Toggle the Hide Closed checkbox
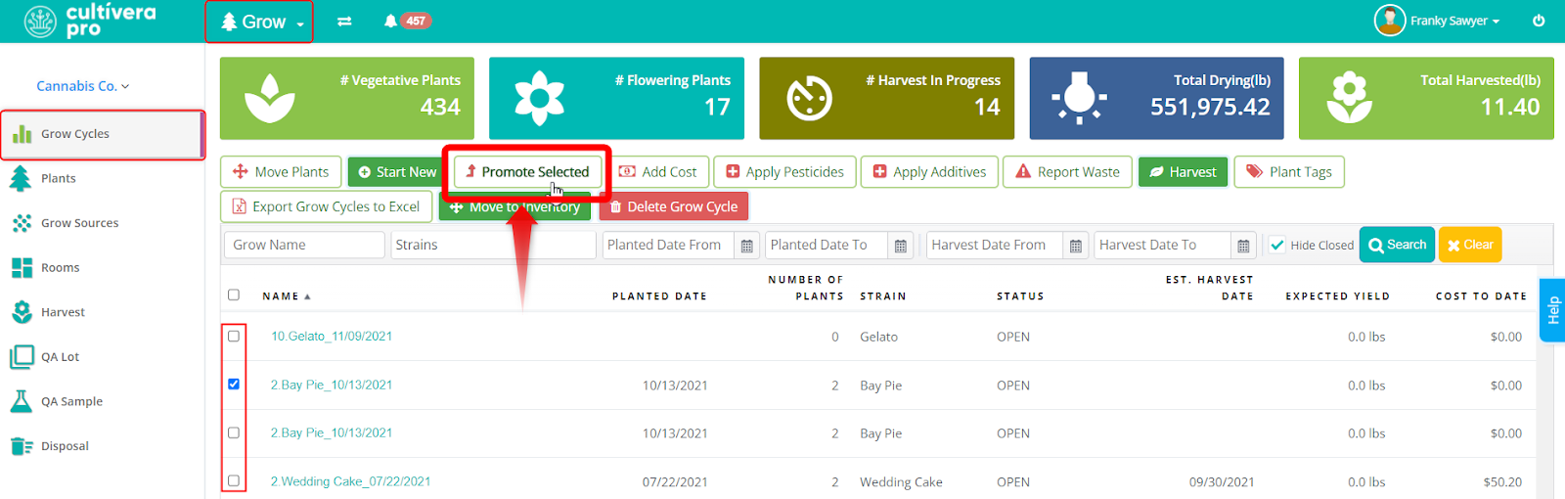Screen dimensions: 1565x499 click(1276, 245)
